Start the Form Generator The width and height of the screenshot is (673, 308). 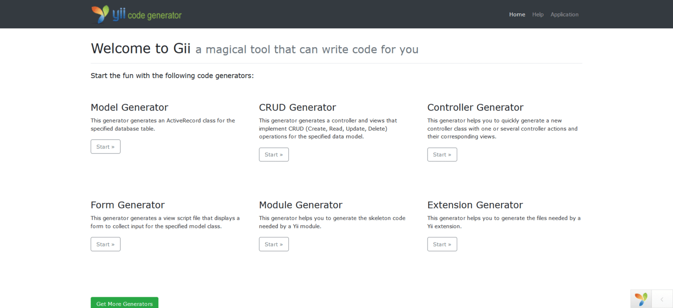(x=105, y=244)
